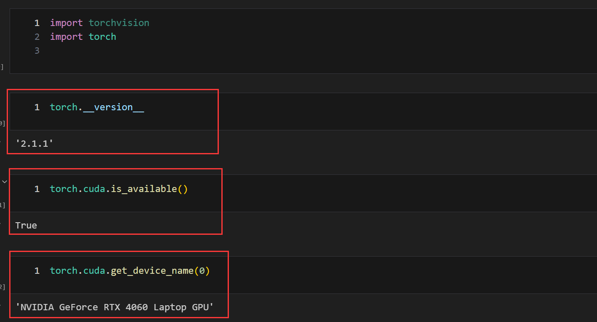Select the '2.1.1' version output
The width and height of the screenshot is (597, 322).
(34, 143)
